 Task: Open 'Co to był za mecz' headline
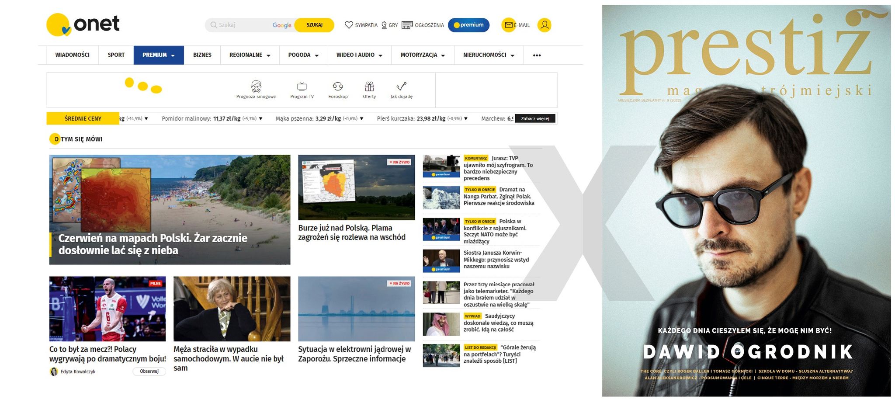click(x=108, y=354)
